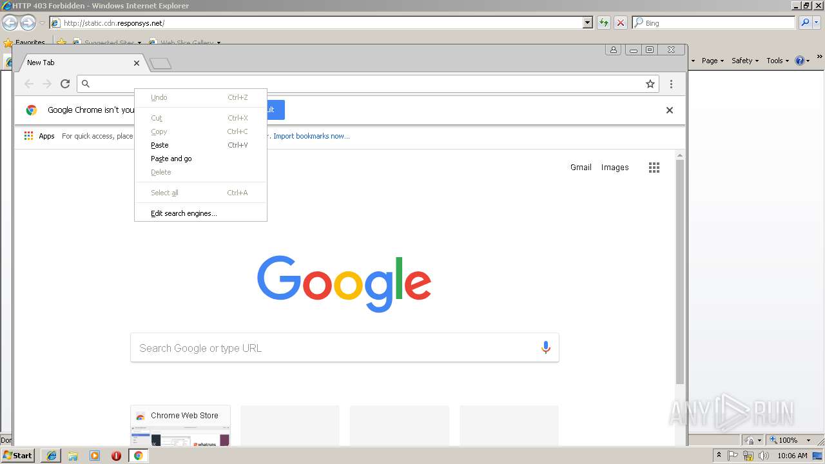Open a new Chrome tab with the blank tab button
The image size is (825, 464).
(160, 63)
